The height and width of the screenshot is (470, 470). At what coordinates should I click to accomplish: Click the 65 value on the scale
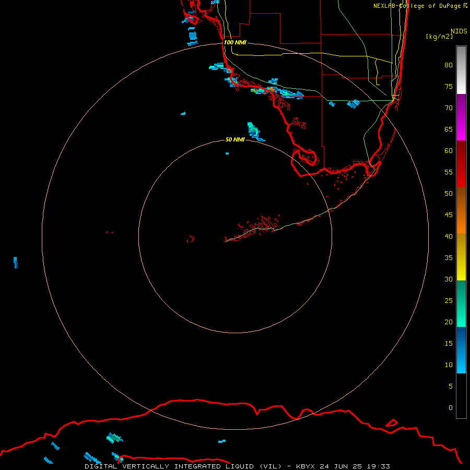(449, 129)
